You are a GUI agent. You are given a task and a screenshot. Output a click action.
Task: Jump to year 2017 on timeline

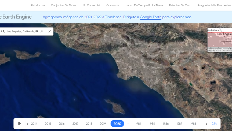click(75, 124)
